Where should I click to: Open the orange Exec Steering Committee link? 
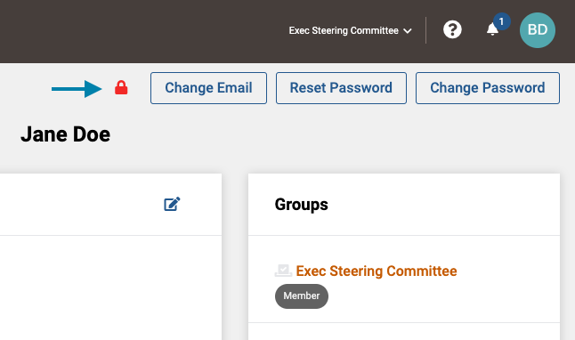click(377, 271)
